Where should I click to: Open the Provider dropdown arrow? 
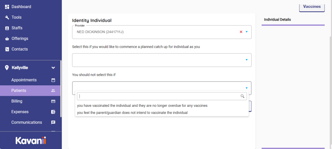click(246, 32)
